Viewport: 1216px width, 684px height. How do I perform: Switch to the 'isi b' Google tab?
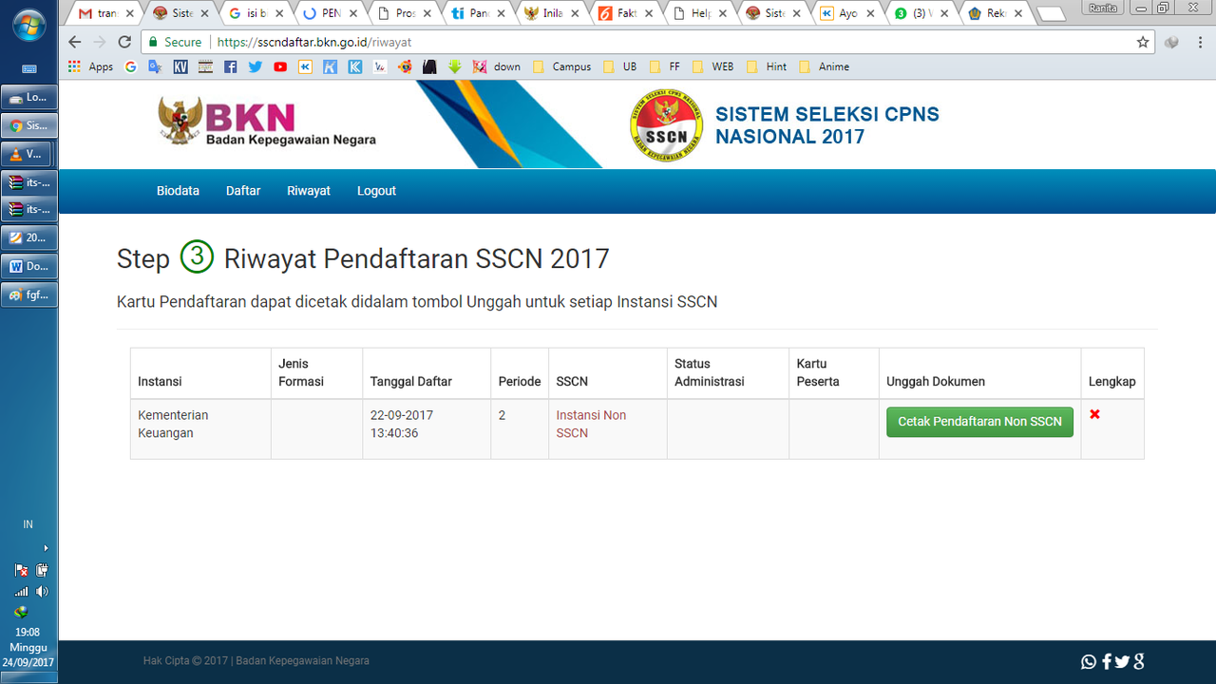pos(253,14)
